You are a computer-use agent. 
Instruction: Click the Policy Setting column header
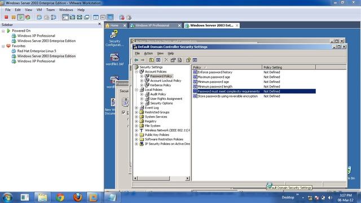click(x=289, y=67)
